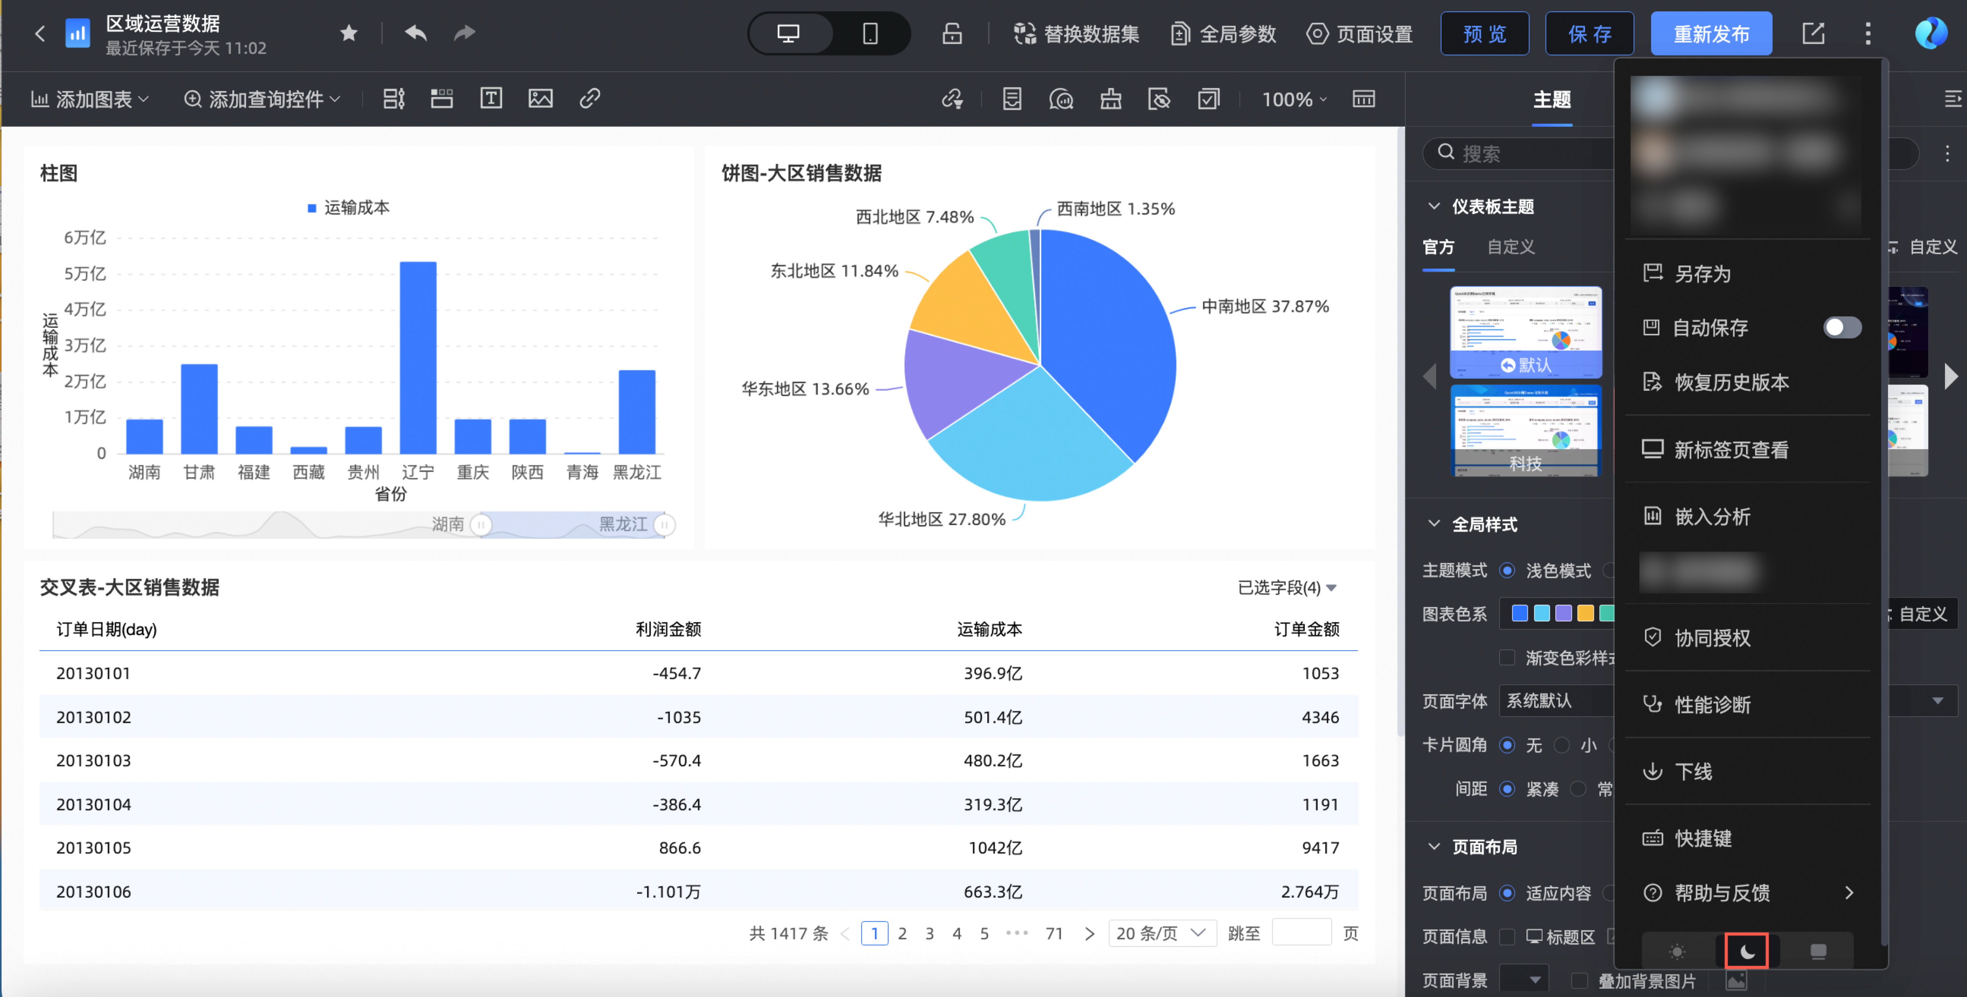Viewport: 1967px width, 997px height.
Task: Select the 浅色模式 radio button
Action: (x=1507, y=570)
